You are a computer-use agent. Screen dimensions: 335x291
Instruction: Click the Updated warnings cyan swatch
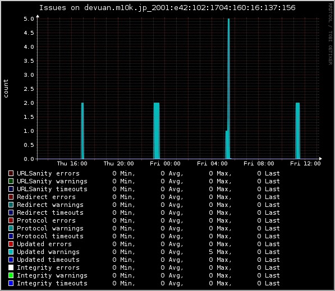(x=11, y=252)
